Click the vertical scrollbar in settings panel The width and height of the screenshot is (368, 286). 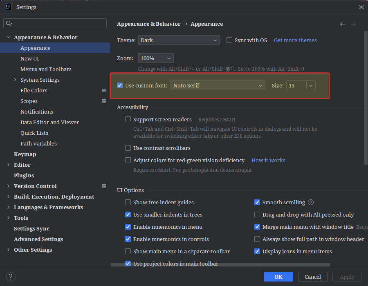click(366, 98)
